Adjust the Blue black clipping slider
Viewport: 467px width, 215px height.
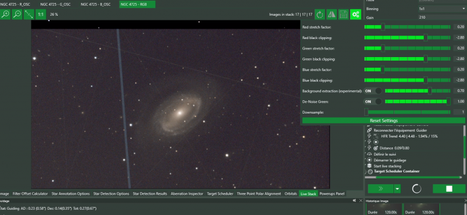[407, 80]
